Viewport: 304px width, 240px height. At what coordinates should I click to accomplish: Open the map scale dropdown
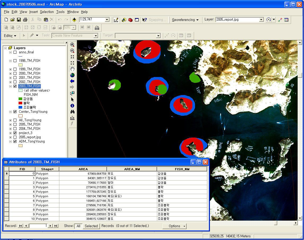[x=107, y=20]
